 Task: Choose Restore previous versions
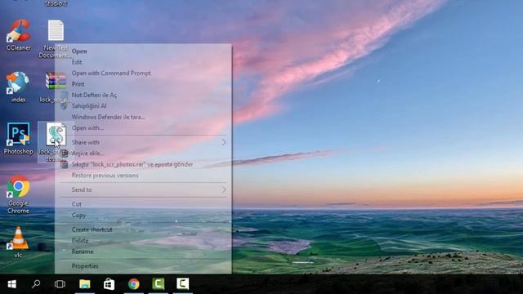click(105, 176)
